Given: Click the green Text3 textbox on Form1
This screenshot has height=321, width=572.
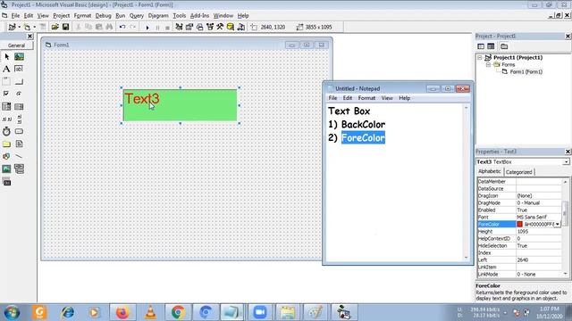Looking at the screenshot, I should (x=181, y=105).
